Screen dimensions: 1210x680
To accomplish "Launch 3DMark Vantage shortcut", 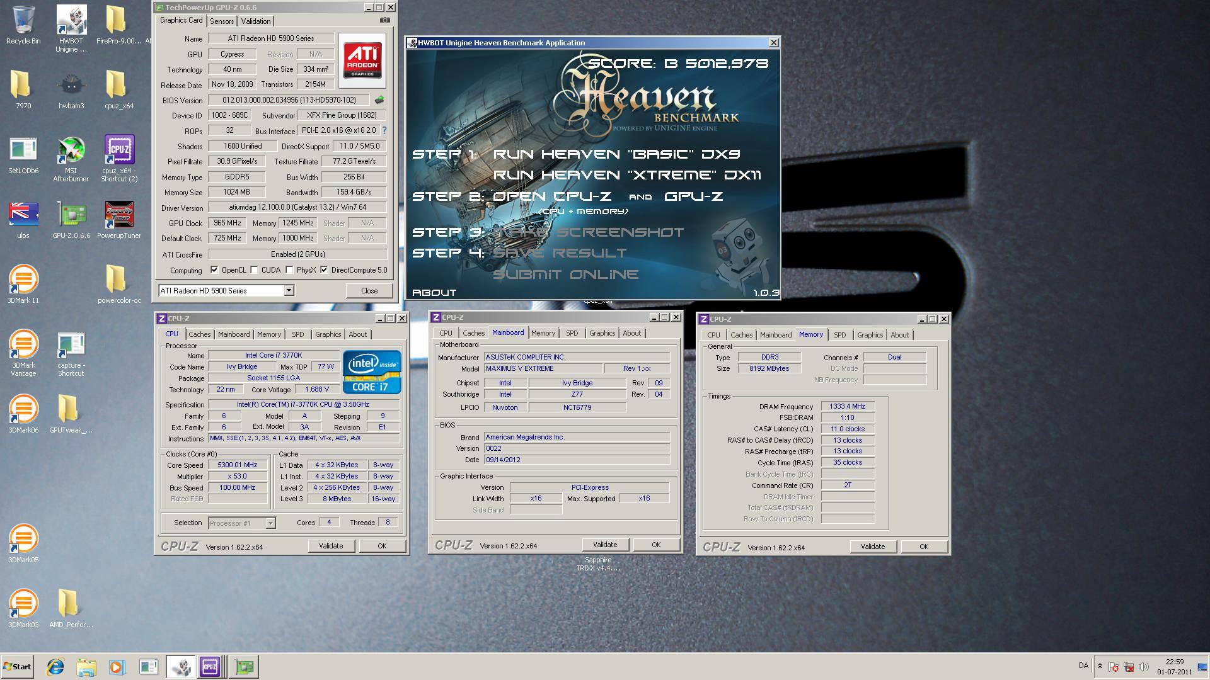I will coord(23,353).
